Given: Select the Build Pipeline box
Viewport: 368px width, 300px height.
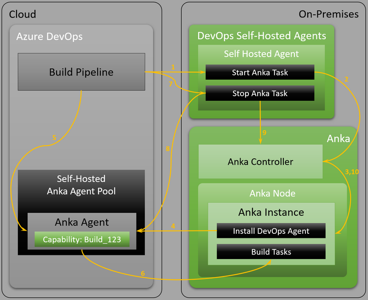Looking at the screenshot, I should (x=81, y=72).
